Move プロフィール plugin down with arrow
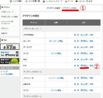This screenshot has width=103, height=98. tap(78, 78)
